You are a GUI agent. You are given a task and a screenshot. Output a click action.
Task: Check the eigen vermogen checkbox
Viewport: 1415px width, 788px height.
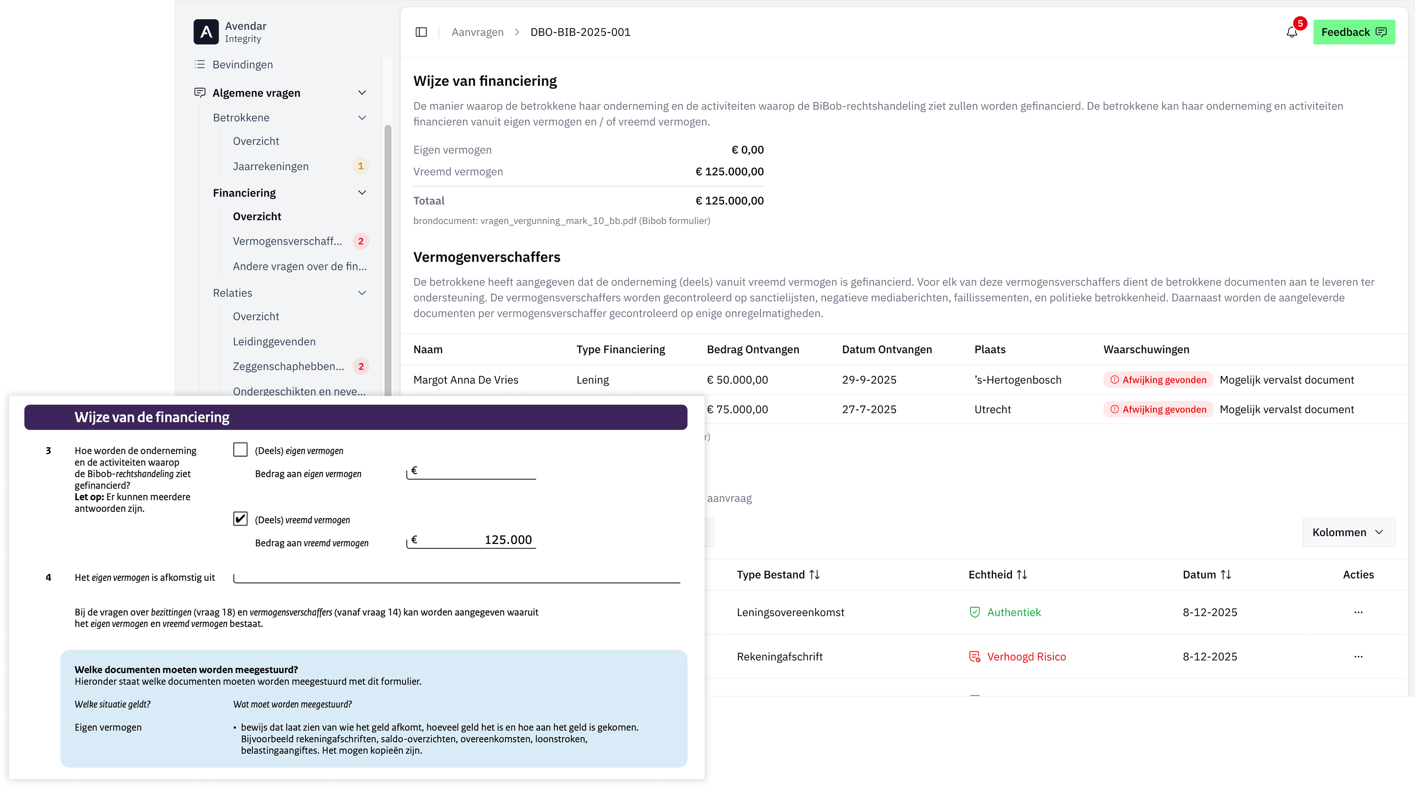tap(240, 450)
